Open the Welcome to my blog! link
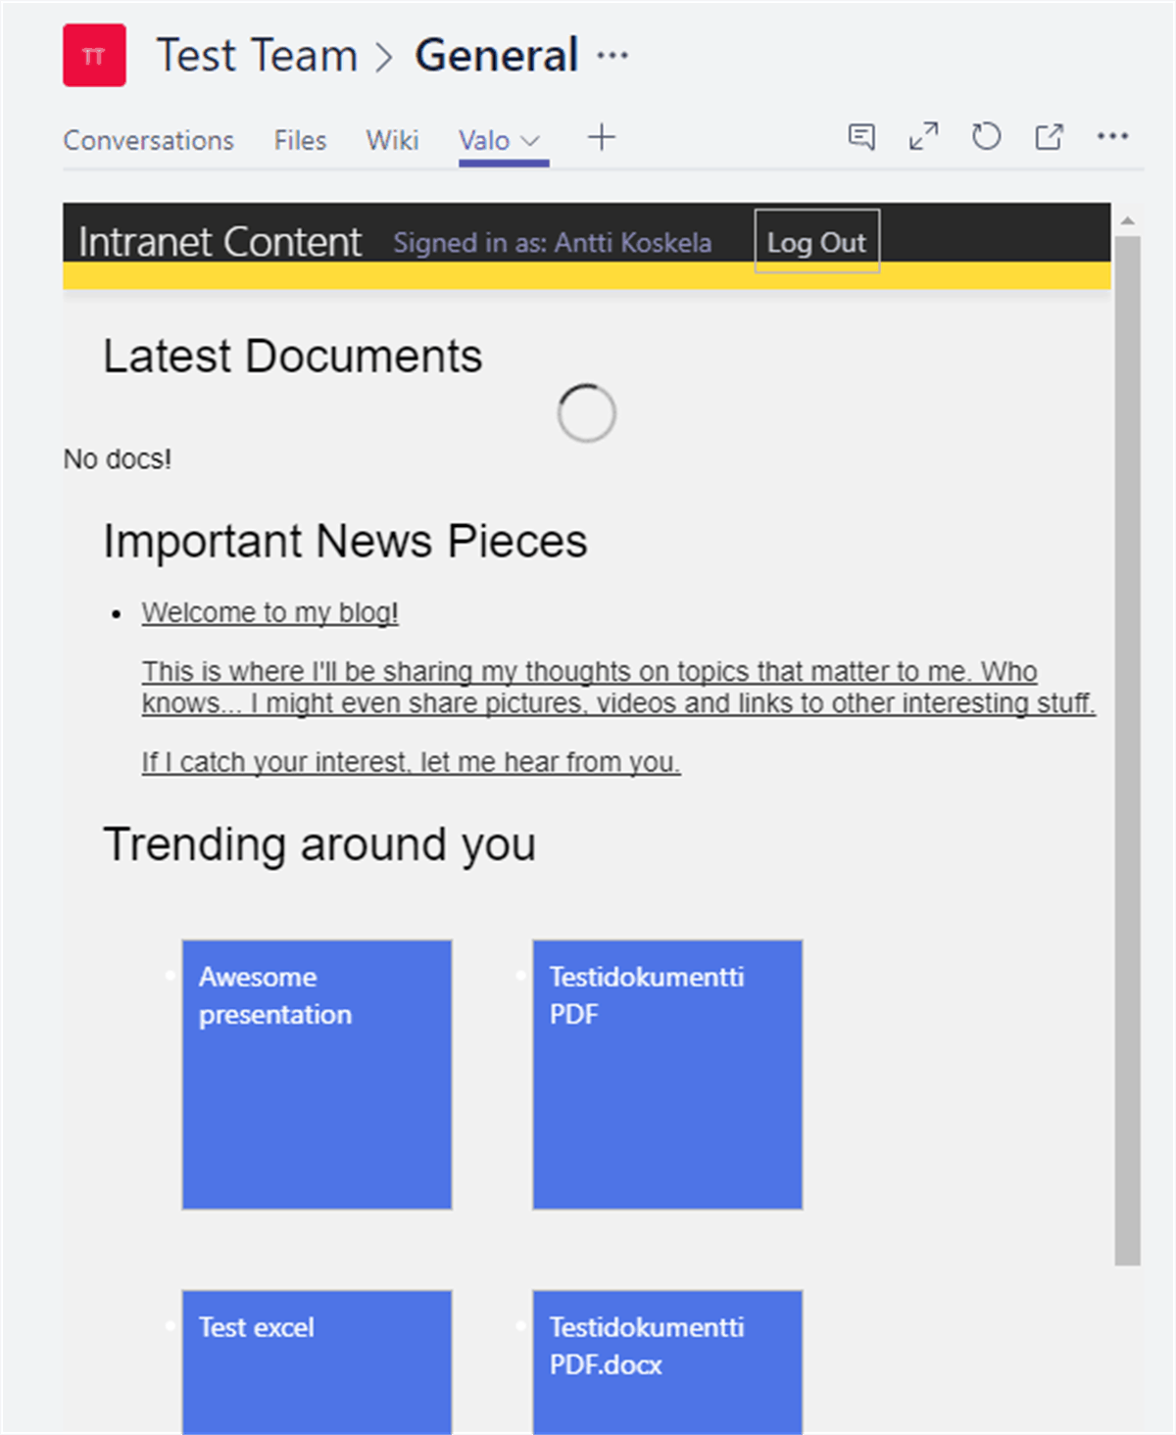 tap(269, 613)
